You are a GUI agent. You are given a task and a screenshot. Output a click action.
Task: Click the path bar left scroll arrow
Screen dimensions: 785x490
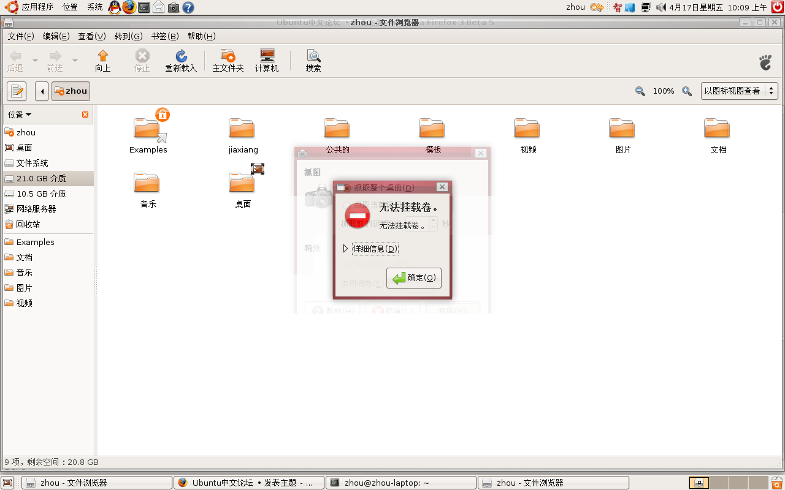[42, 91]
